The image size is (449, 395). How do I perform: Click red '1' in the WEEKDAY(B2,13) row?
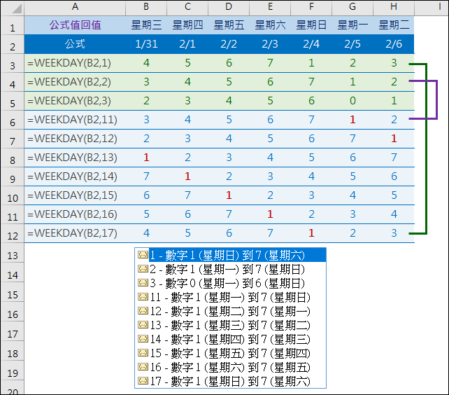pyautogui.click(x=146, y=158)
